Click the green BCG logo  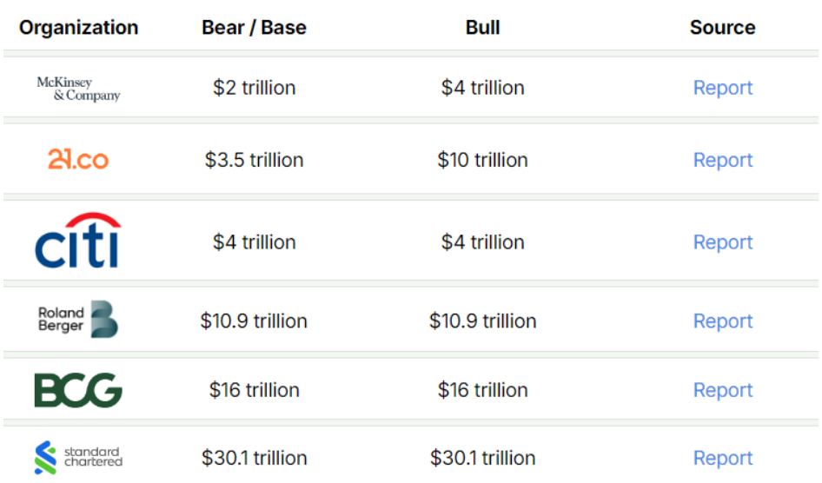pos(78,390)
